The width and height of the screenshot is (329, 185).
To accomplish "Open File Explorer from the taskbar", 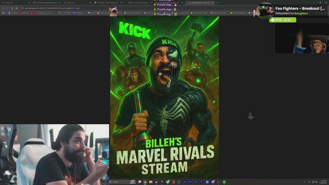I will click(151, 182).
